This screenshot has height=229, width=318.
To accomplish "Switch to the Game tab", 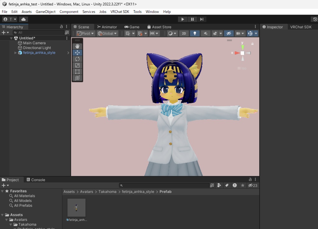I will pyautogui.click(x=132, y=27).
